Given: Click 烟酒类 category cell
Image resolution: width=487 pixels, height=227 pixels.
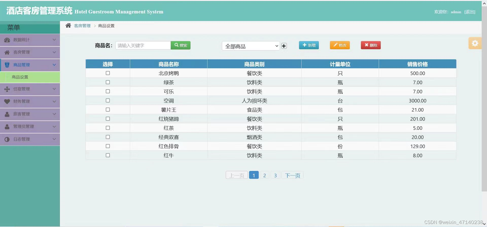Looking at the screenshot, I should click(x=254, y=137).
